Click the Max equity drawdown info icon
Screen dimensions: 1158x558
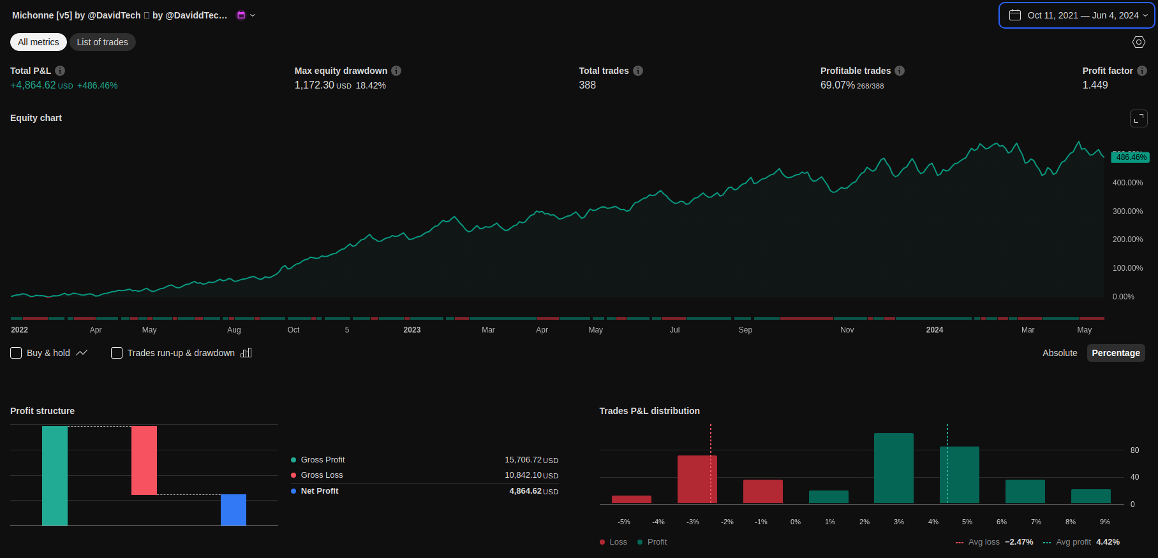[396, 71]
